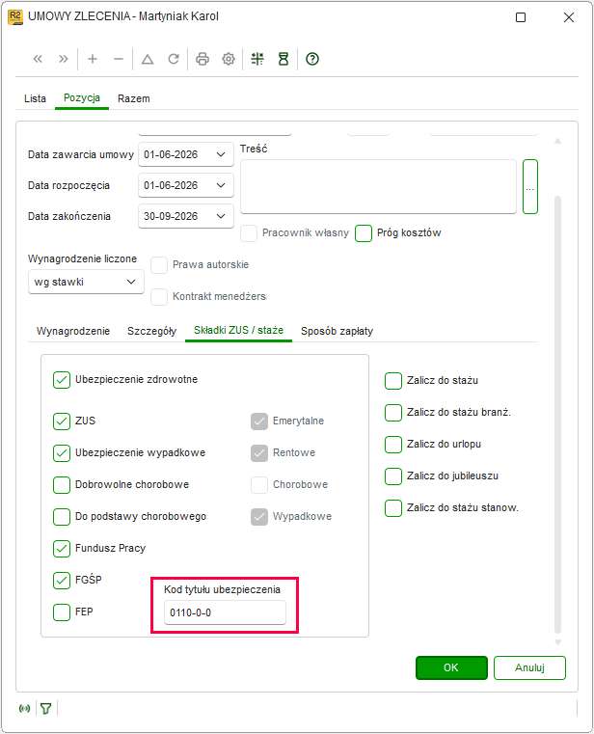Open Data zawarcia umowy date dropdown

click(221, 154)
